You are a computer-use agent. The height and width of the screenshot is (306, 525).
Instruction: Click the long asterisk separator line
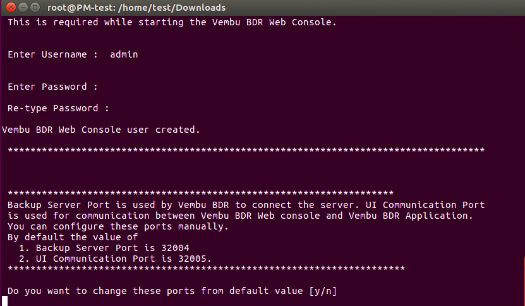click(246, 150)
